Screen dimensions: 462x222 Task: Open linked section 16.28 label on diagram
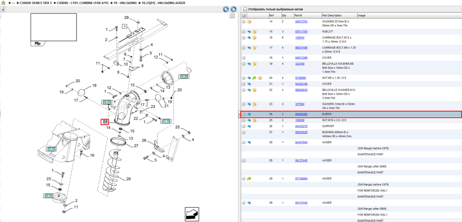[184, 77]
